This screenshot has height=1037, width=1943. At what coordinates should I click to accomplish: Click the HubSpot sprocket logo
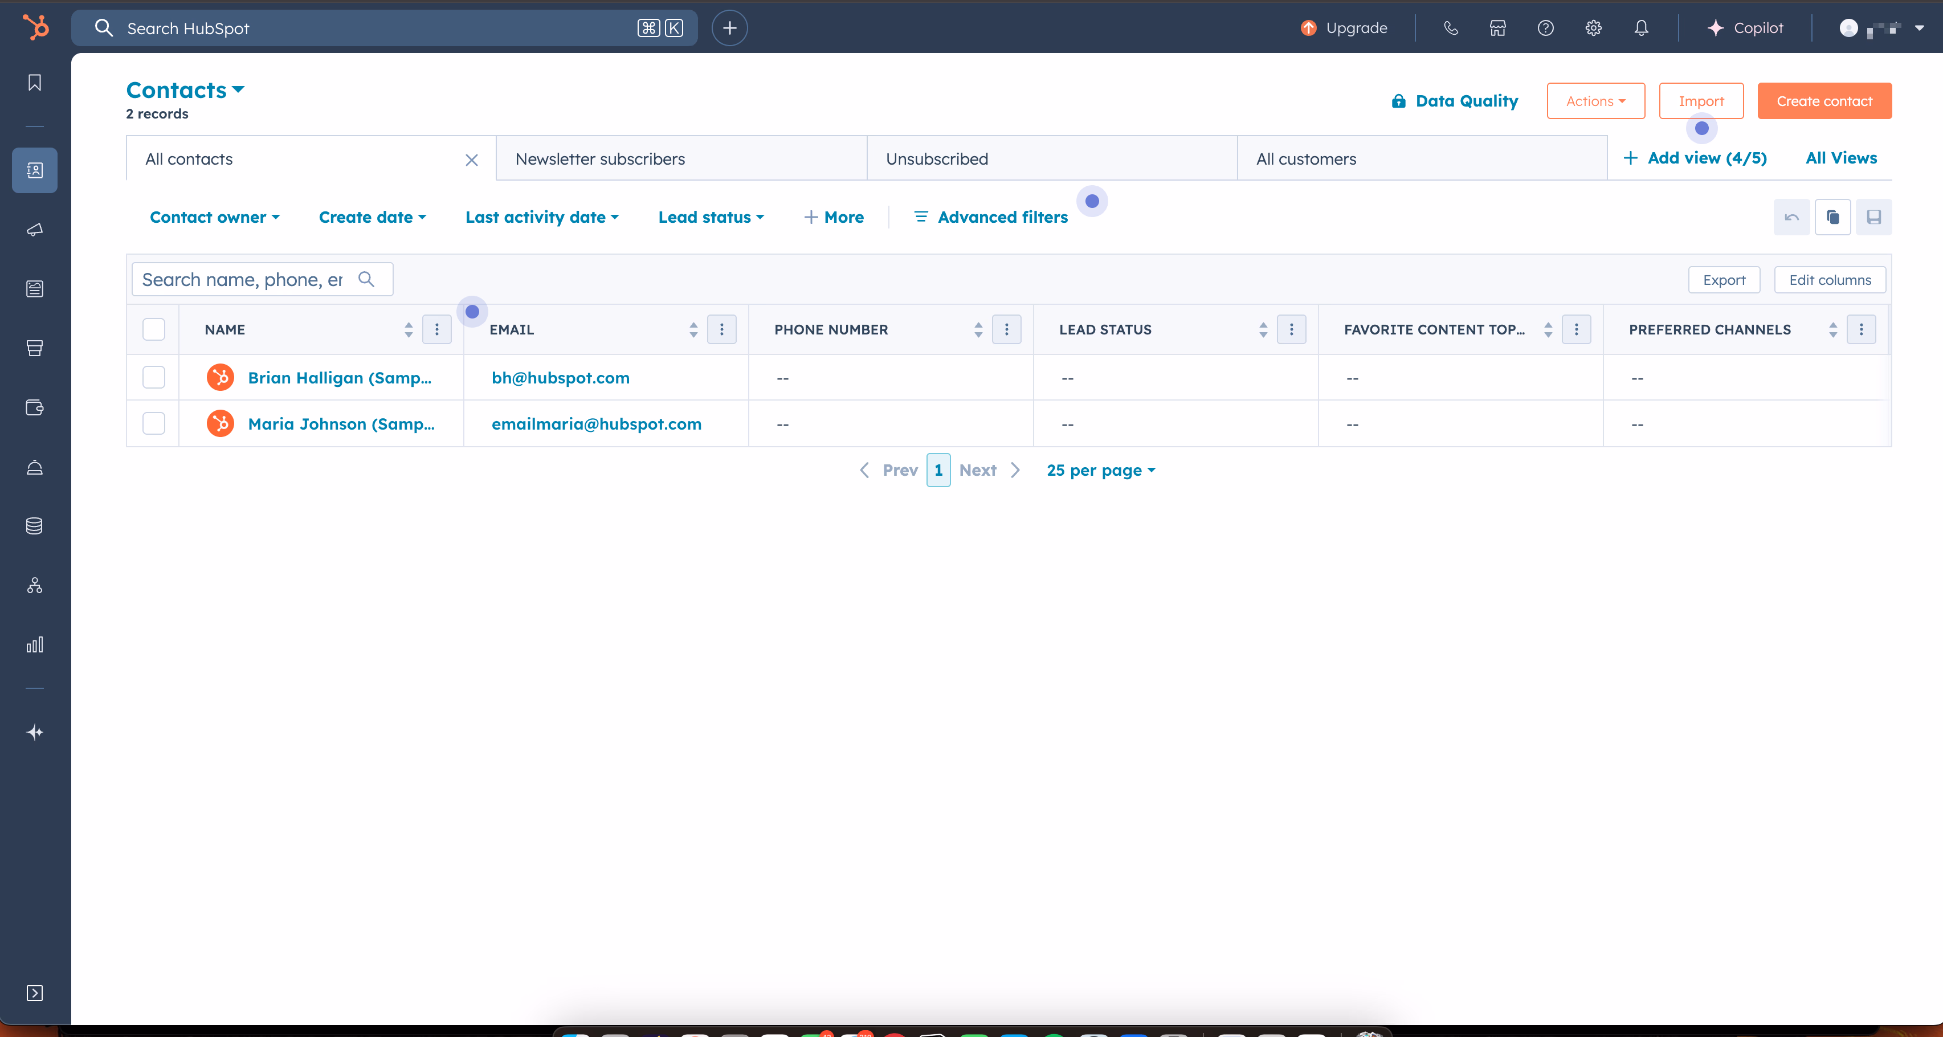(x=35, y=27)
